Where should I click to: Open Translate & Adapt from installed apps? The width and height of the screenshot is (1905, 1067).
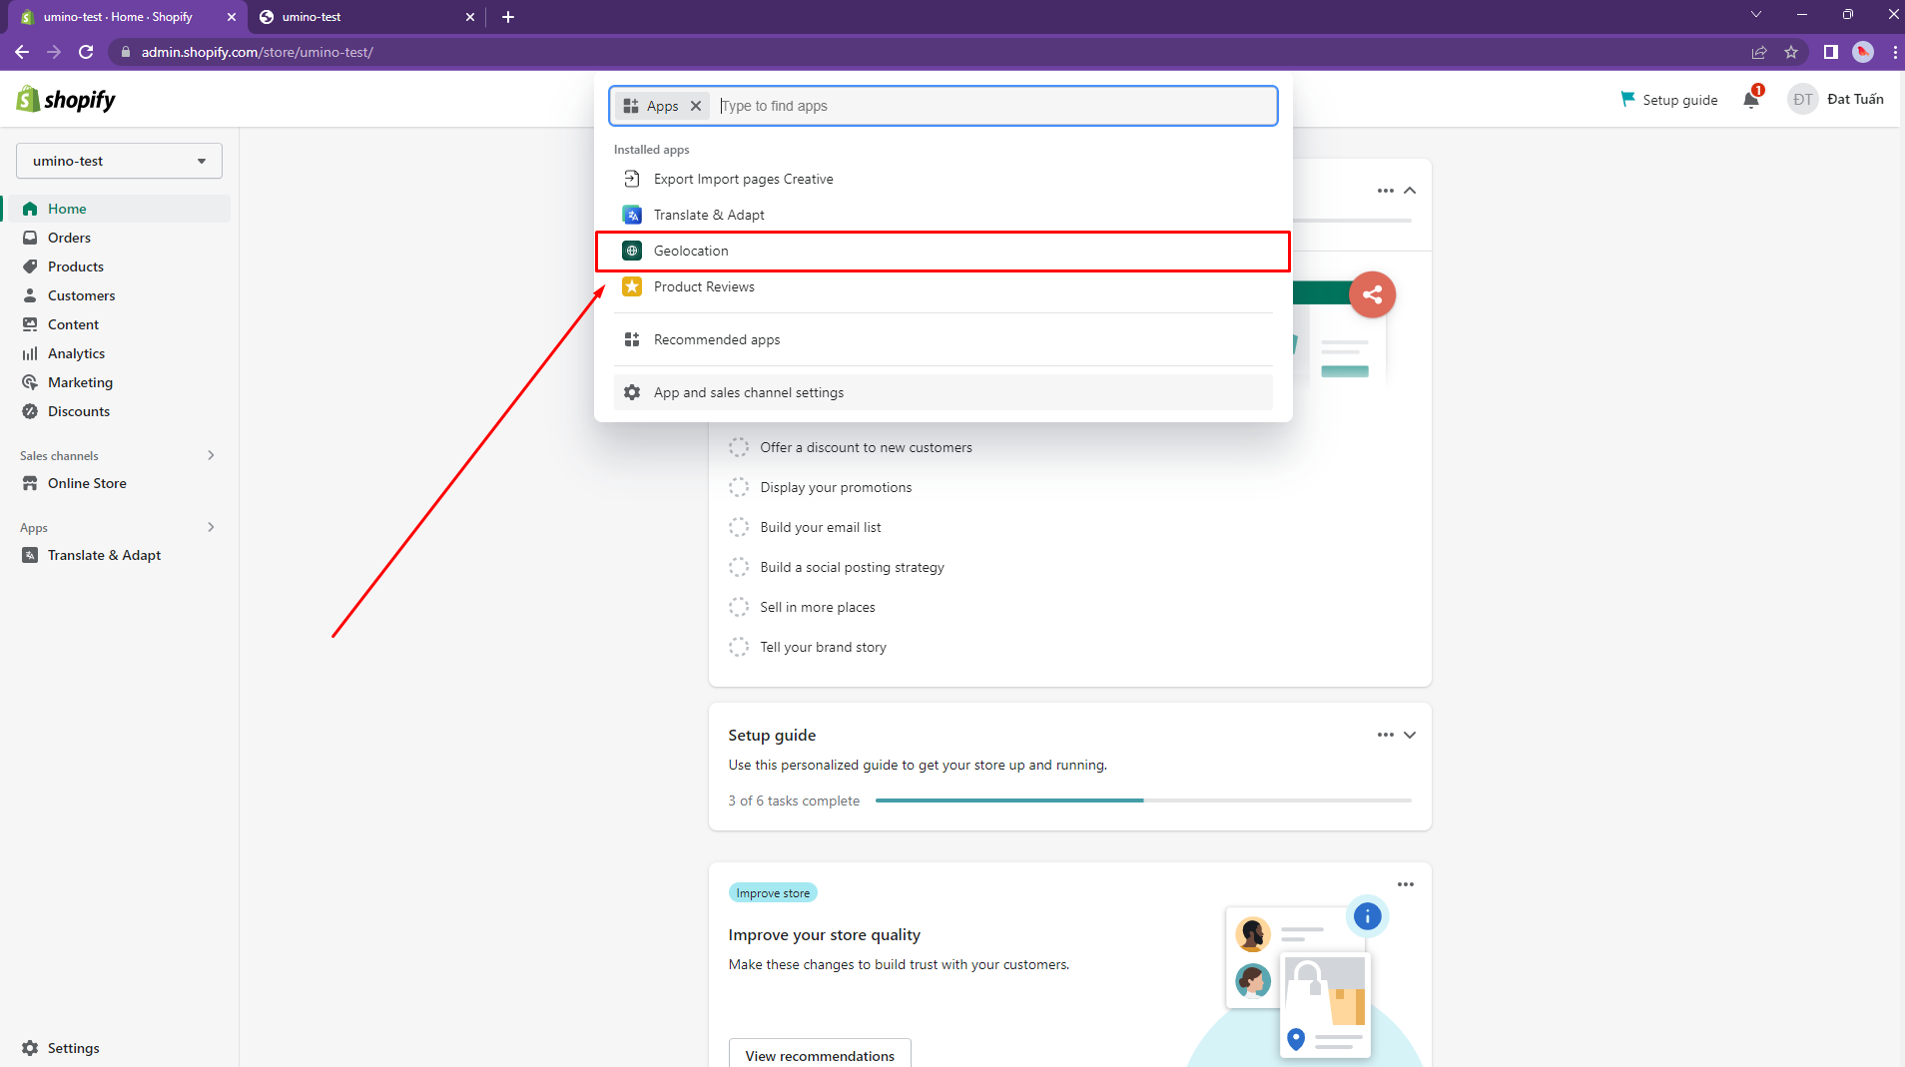pyautogui.click(x=943, y=215)
